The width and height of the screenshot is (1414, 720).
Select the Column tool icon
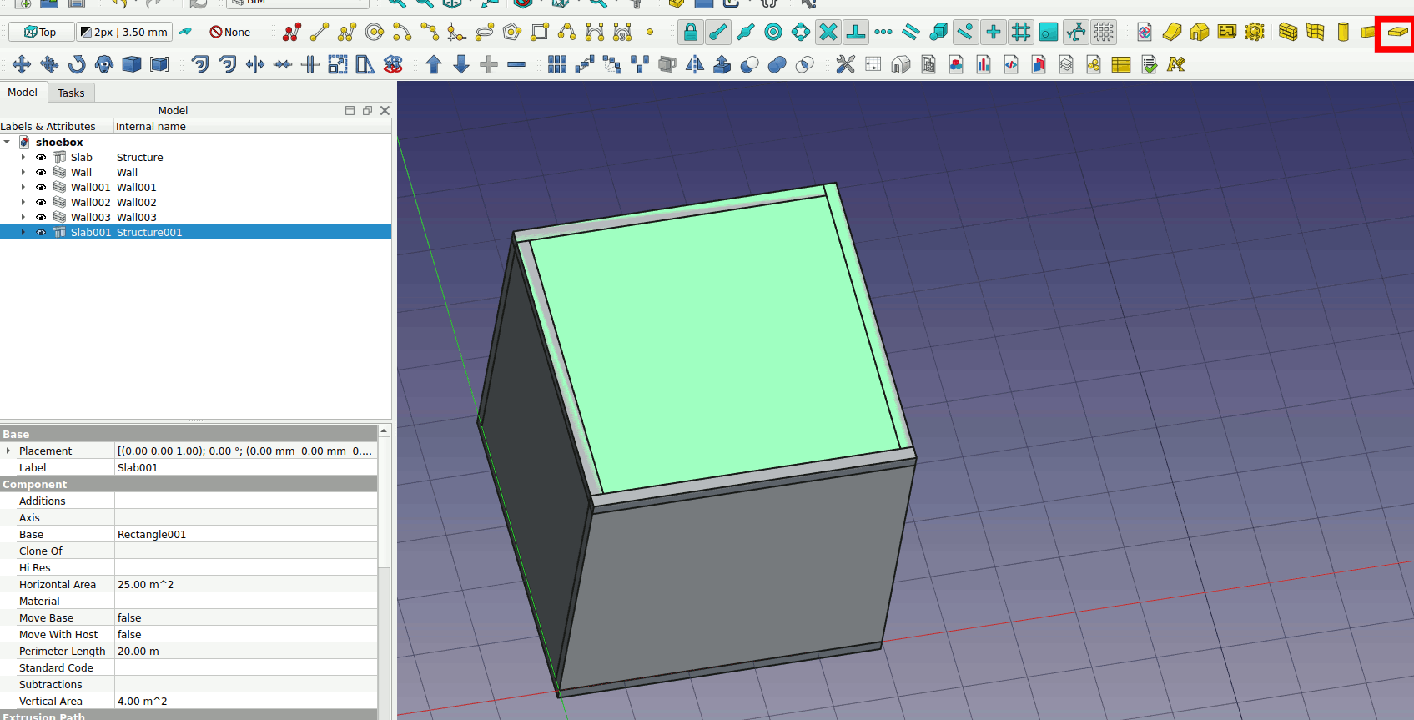tap(1342, 33)
